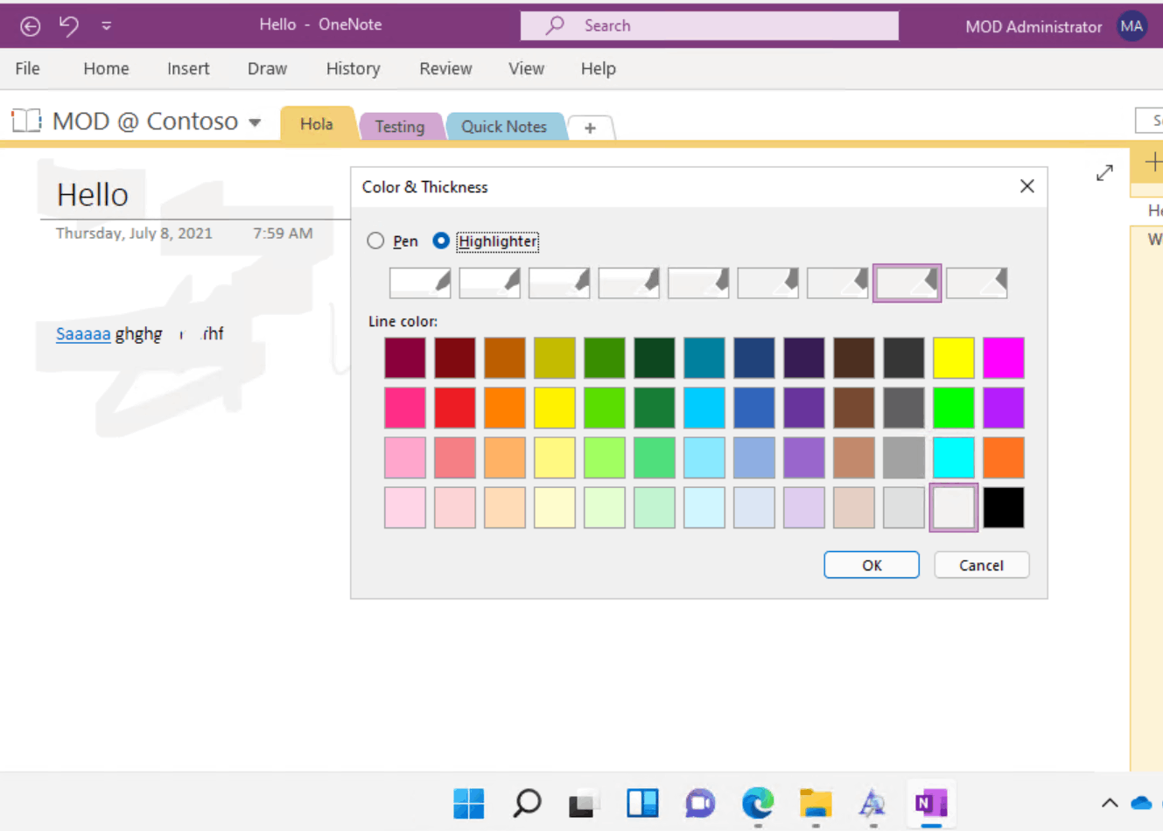Pick the bright green swatch in second row

[953, 408]
